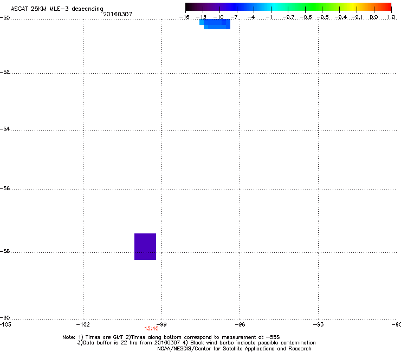Click the date label 20160307

point(118,14)
